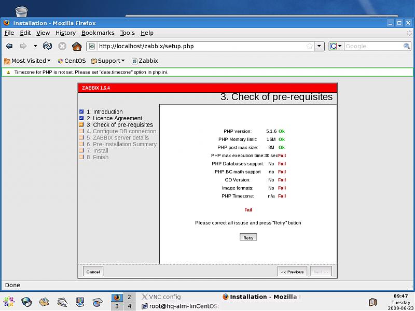Bookmark this page with the star icon
415x311 pixels.
(309, 46)
